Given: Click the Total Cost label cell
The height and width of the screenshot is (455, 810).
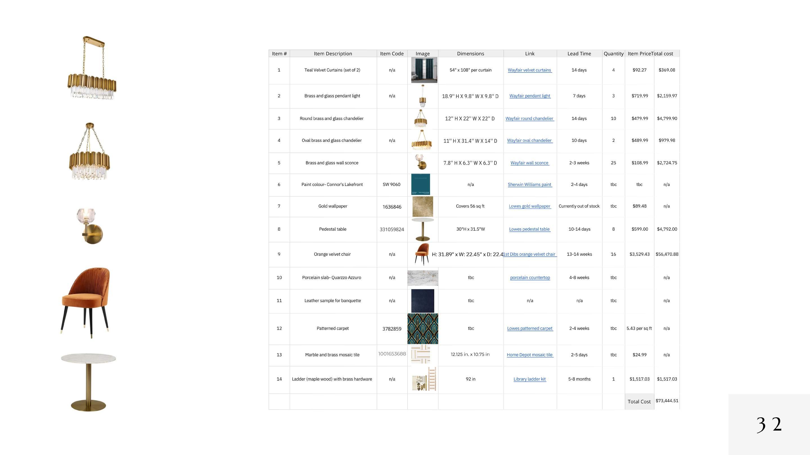Looking at the screenshot, I should (639, 401).
